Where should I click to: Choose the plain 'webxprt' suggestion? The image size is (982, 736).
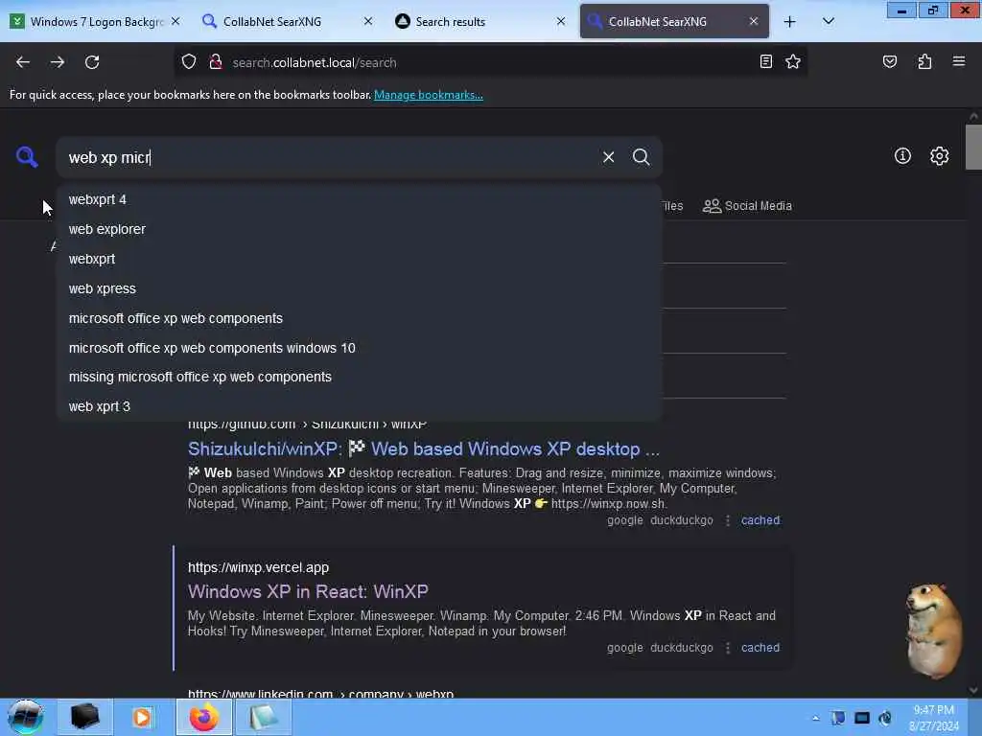(359, 259)
